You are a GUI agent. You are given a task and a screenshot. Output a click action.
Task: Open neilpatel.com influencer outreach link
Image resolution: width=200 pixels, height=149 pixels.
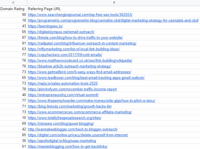[82, 43]
